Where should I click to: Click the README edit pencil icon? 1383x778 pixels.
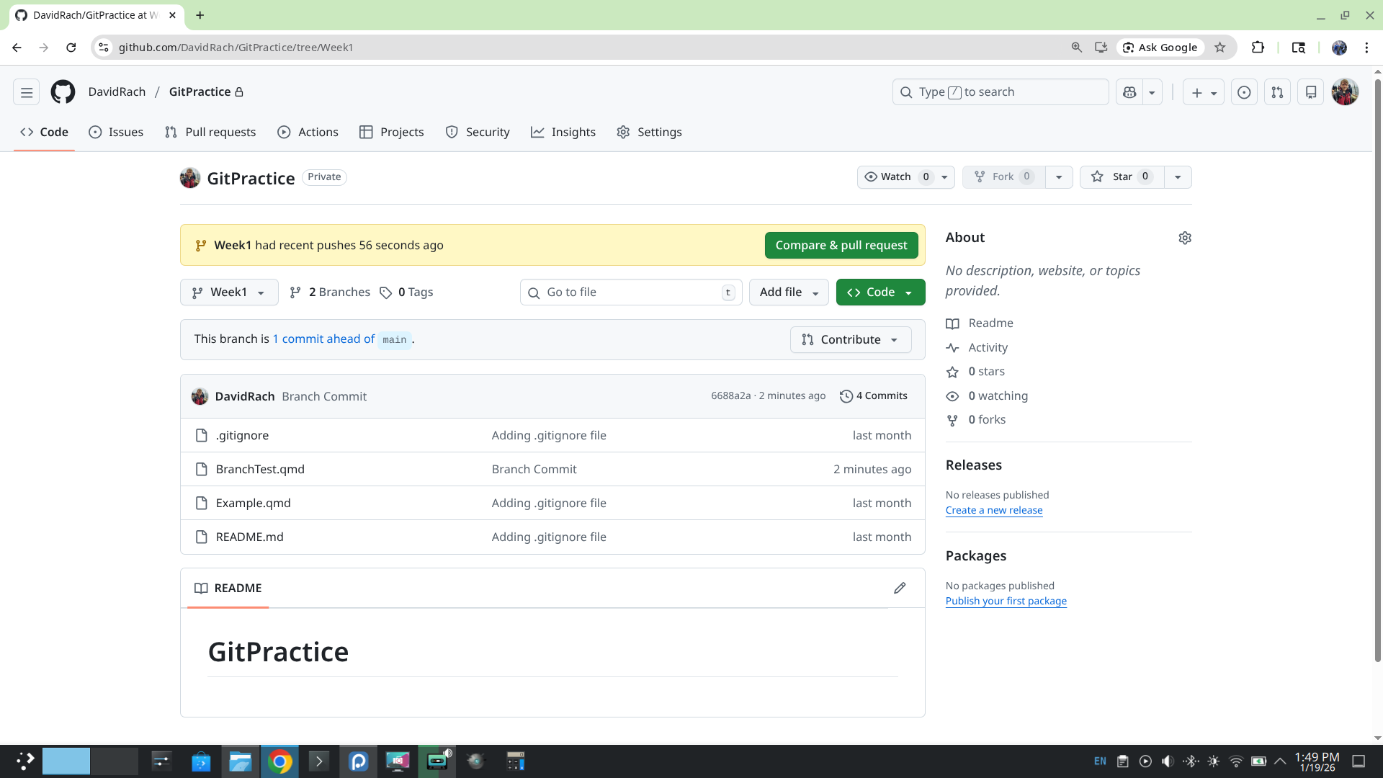900,589
